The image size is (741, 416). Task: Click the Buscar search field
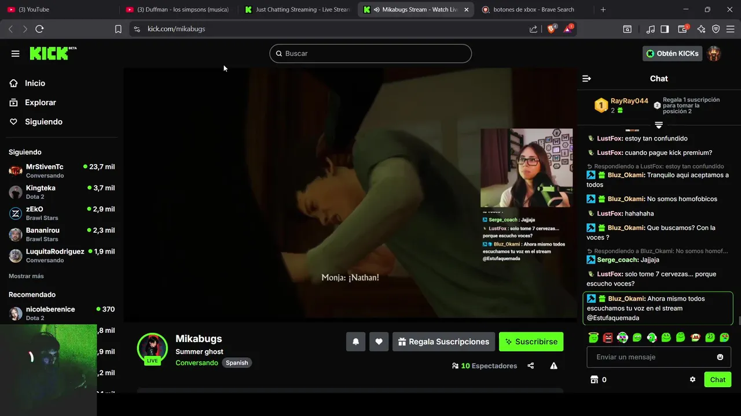tap(370, 54)
